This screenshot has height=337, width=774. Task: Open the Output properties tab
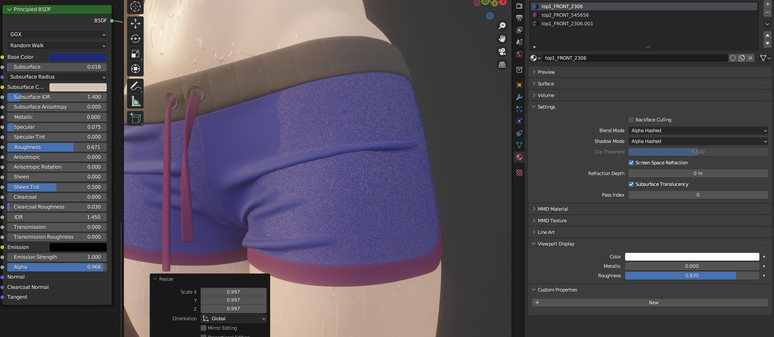tap(519, 18)
